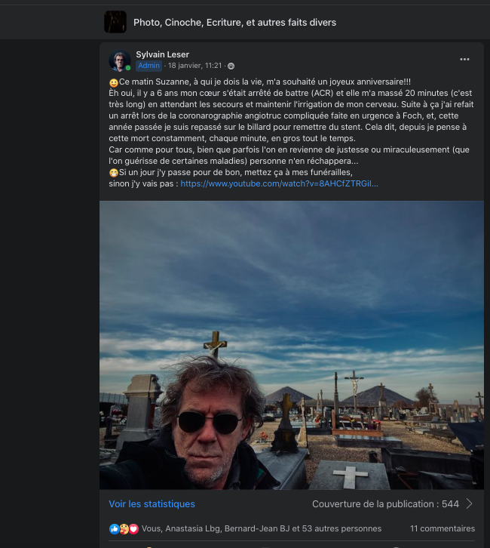Click the group avatar icon in header

pos(115,22)
